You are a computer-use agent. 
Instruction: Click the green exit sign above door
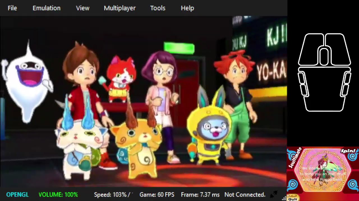pyautogui.click(x=179, y=48)
